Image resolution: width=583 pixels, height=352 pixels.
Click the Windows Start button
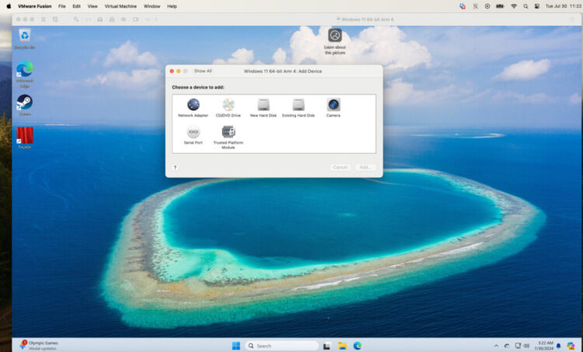[236, 346]
